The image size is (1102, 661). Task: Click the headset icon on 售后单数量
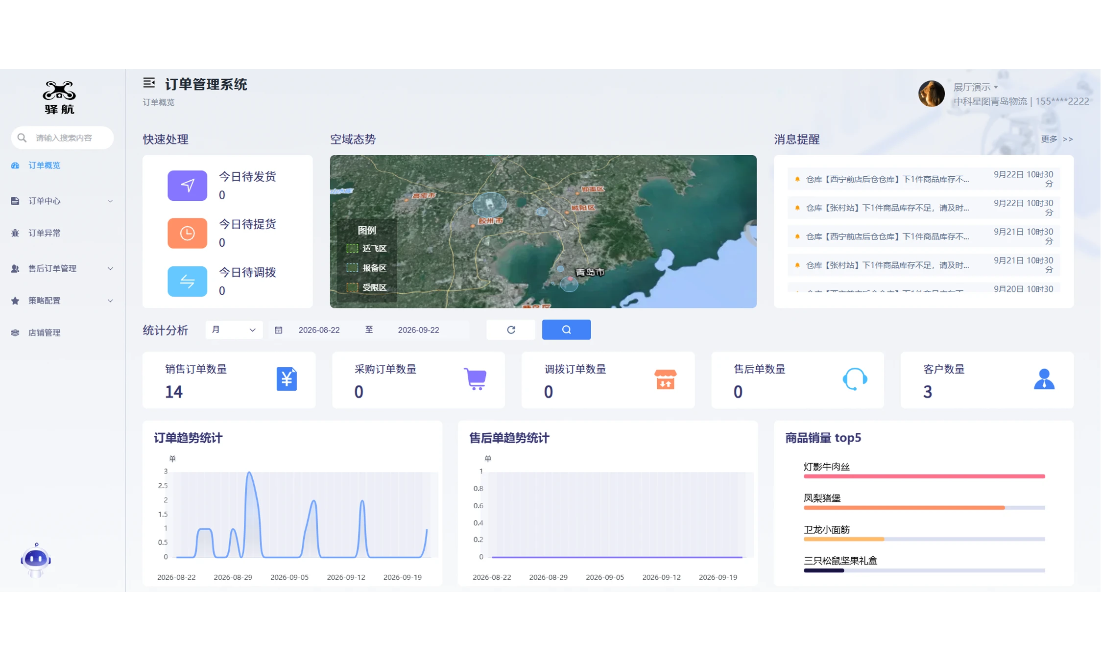pyautogui.click(x=856, y=379)
